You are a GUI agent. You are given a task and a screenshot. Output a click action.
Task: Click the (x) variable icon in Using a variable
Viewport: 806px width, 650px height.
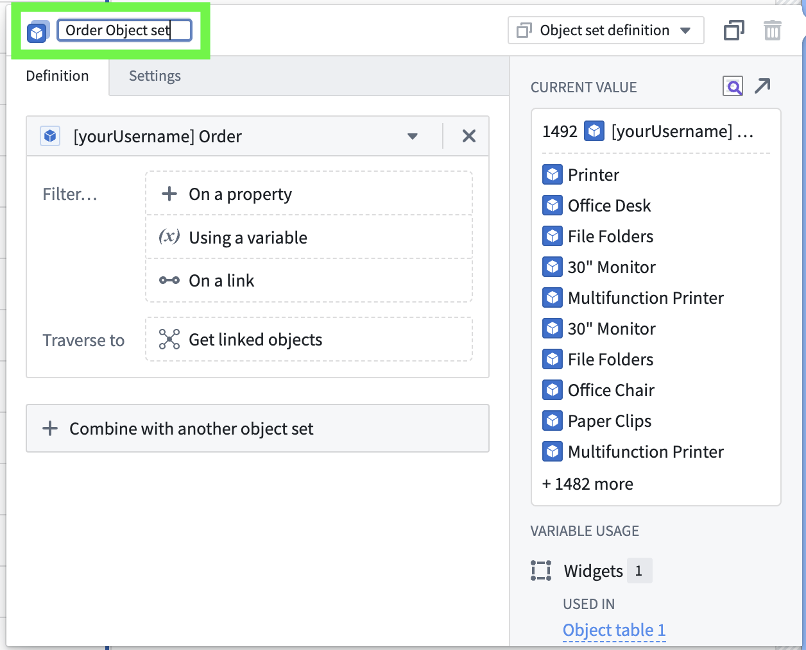[x=169, y=237]
